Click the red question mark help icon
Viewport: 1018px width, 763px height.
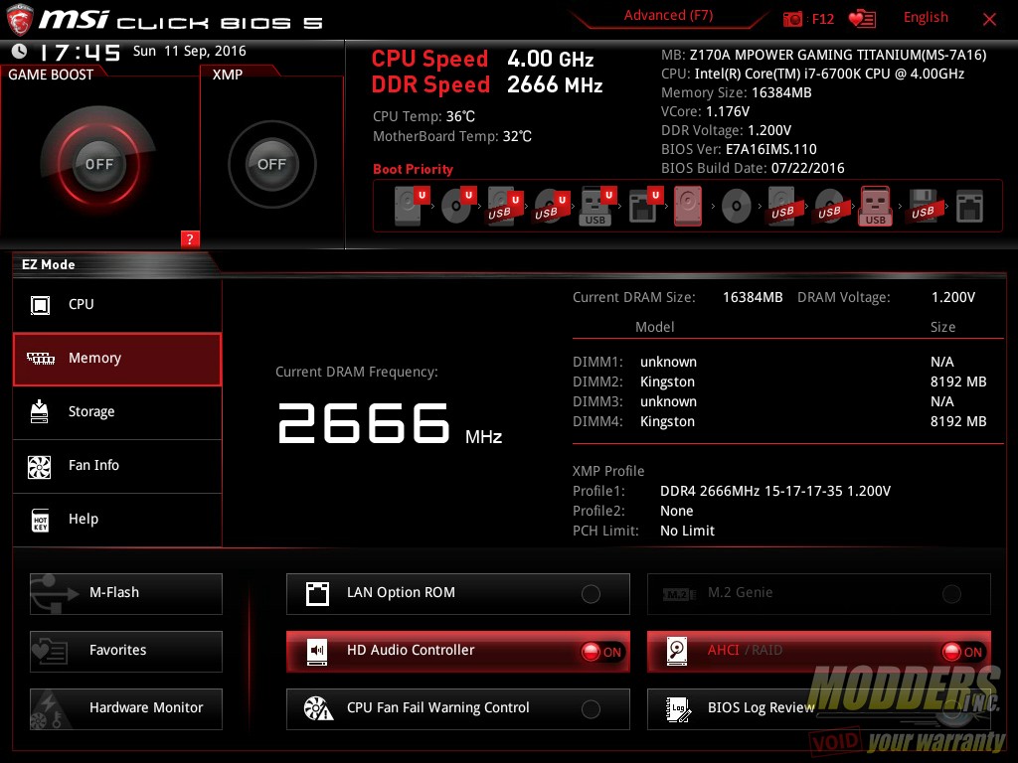click(190, 238)
